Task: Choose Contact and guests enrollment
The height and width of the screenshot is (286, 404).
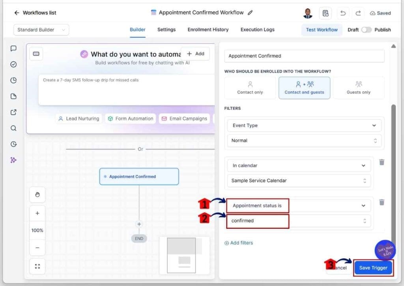Action: pyautogui.click(x=304, y=88)
